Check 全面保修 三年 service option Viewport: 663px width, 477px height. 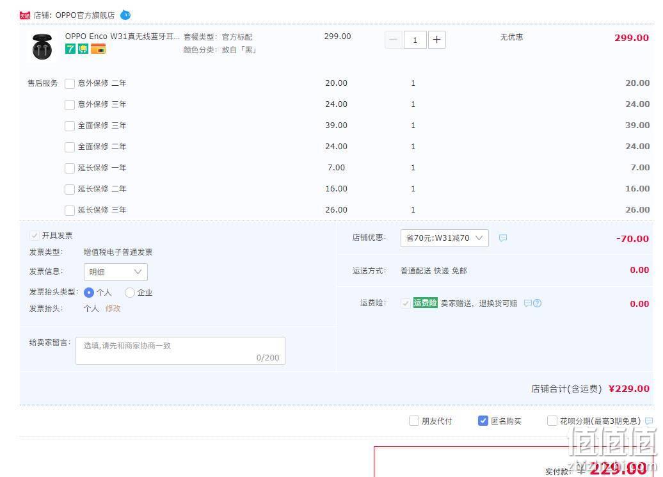[70, 126]
